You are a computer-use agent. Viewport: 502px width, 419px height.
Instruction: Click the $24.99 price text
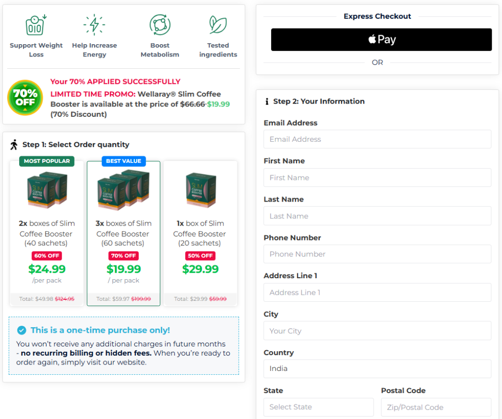47,269
